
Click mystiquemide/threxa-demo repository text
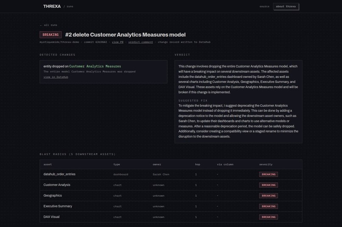coord(59,42)
